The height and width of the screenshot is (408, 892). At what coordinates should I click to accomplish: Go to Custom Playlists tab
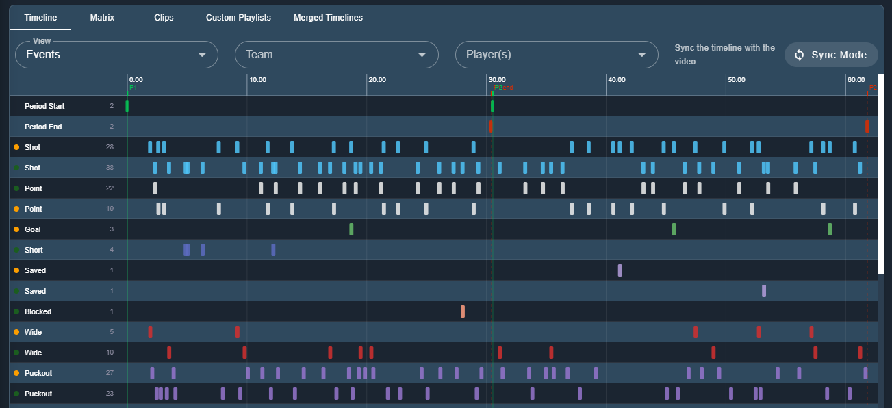coord(238,18)
